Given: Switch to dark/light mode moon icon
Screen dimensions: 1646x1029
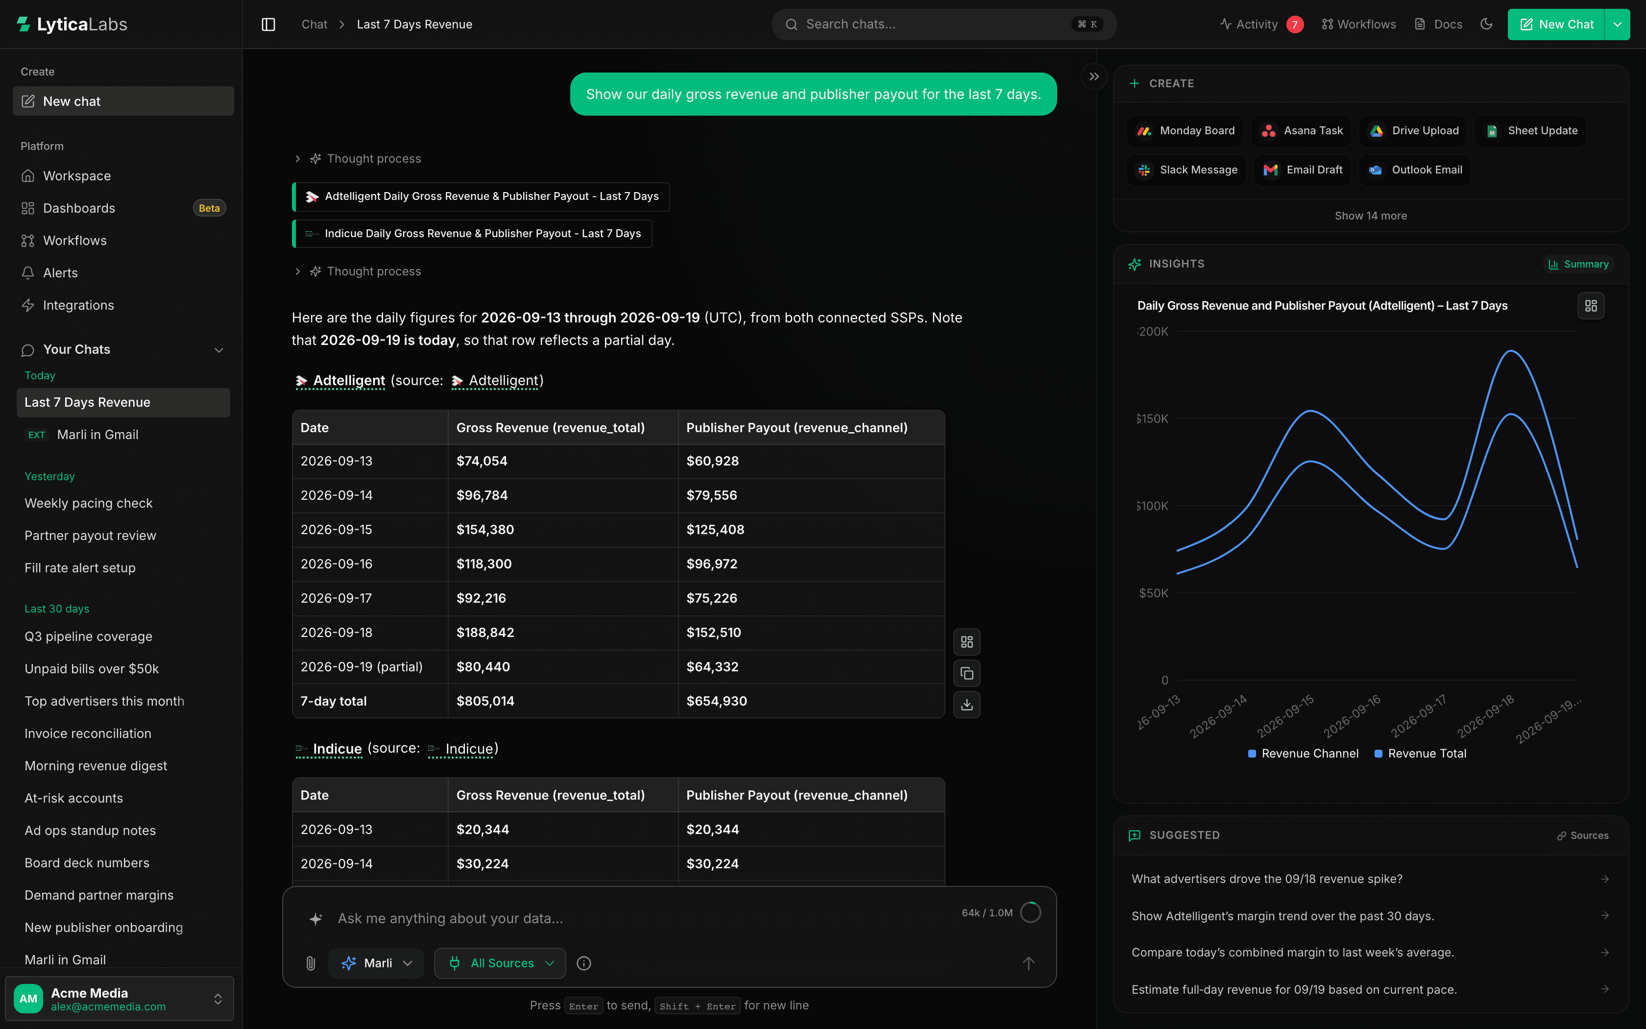Looking at the screenshot, I should click(1486, 24).
